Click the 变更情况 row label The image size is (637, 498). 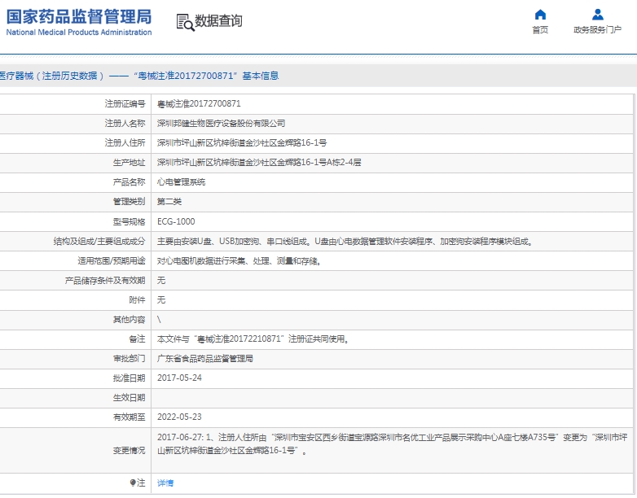(x=129, y=451)
